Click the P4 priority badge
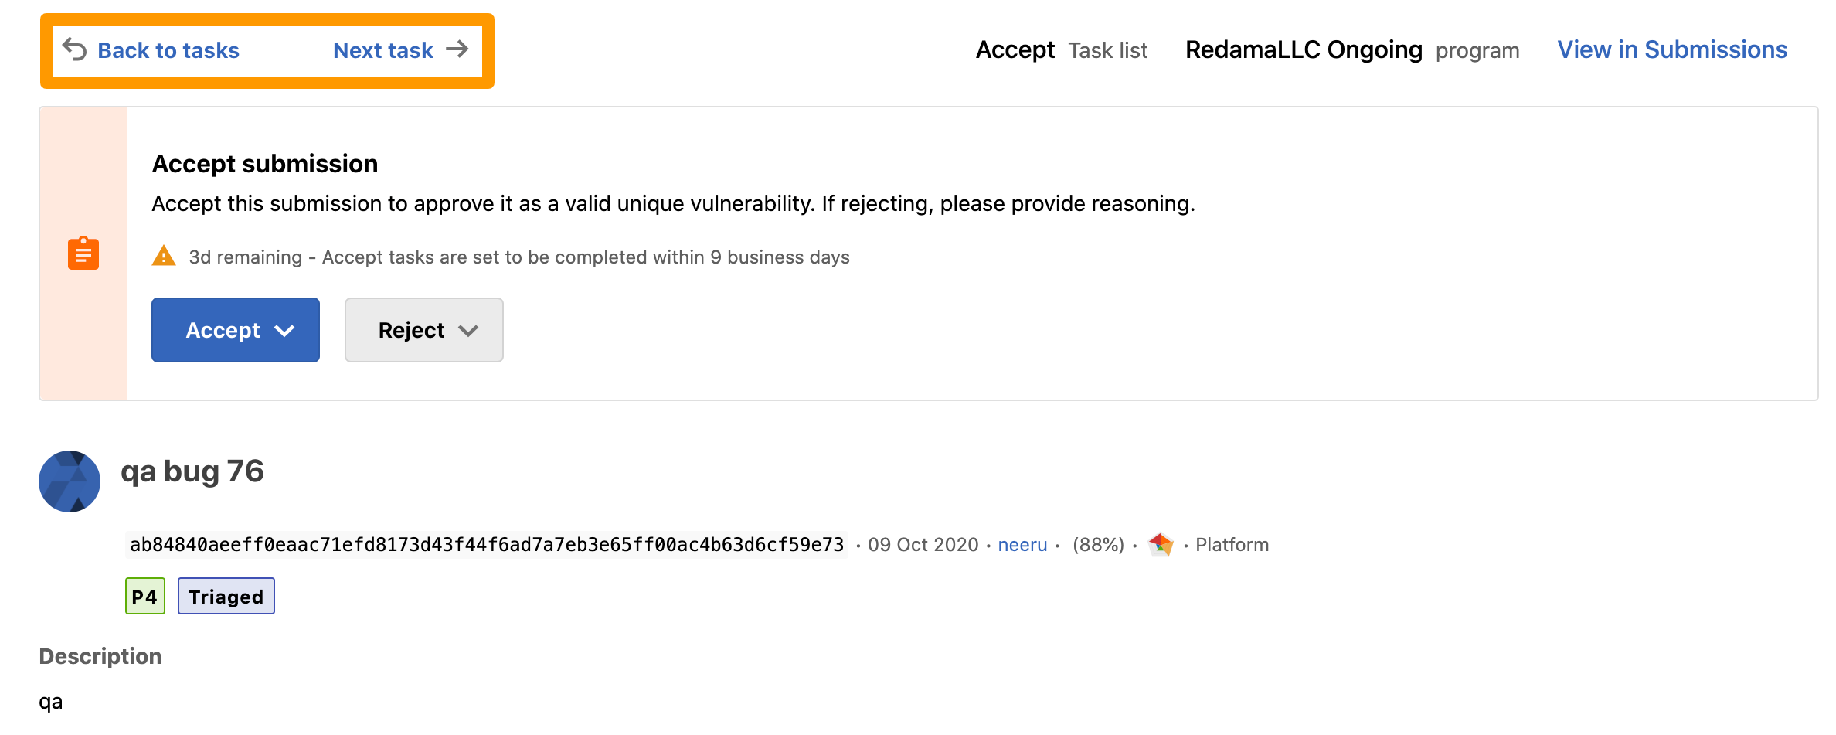The image size is (1836, 735). 145,596
